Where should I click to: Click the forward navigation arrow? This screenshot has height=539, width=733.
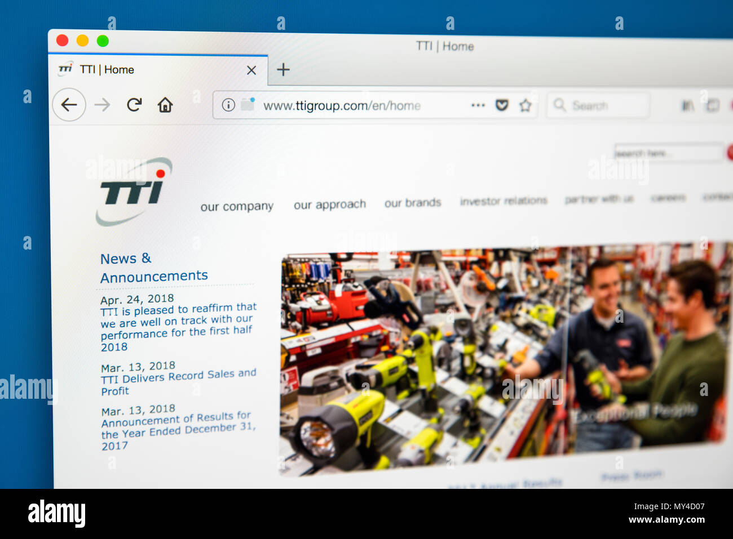pyautogui.click(x=102, y=105)
